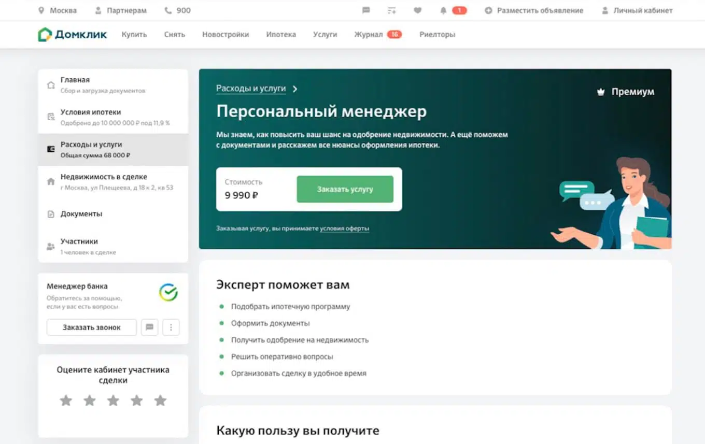705x444 pixels.
Task: Open the Купить menu item
Action: pyautogui.click(x=134, y=35)
